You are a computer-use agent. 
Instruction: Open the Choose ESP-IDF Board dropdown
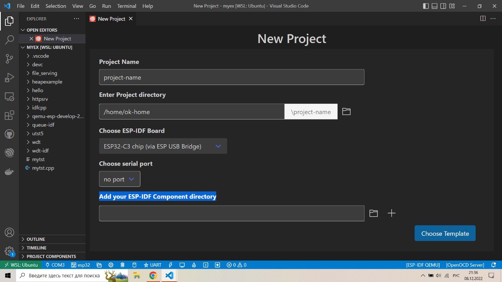coord(163,146)
